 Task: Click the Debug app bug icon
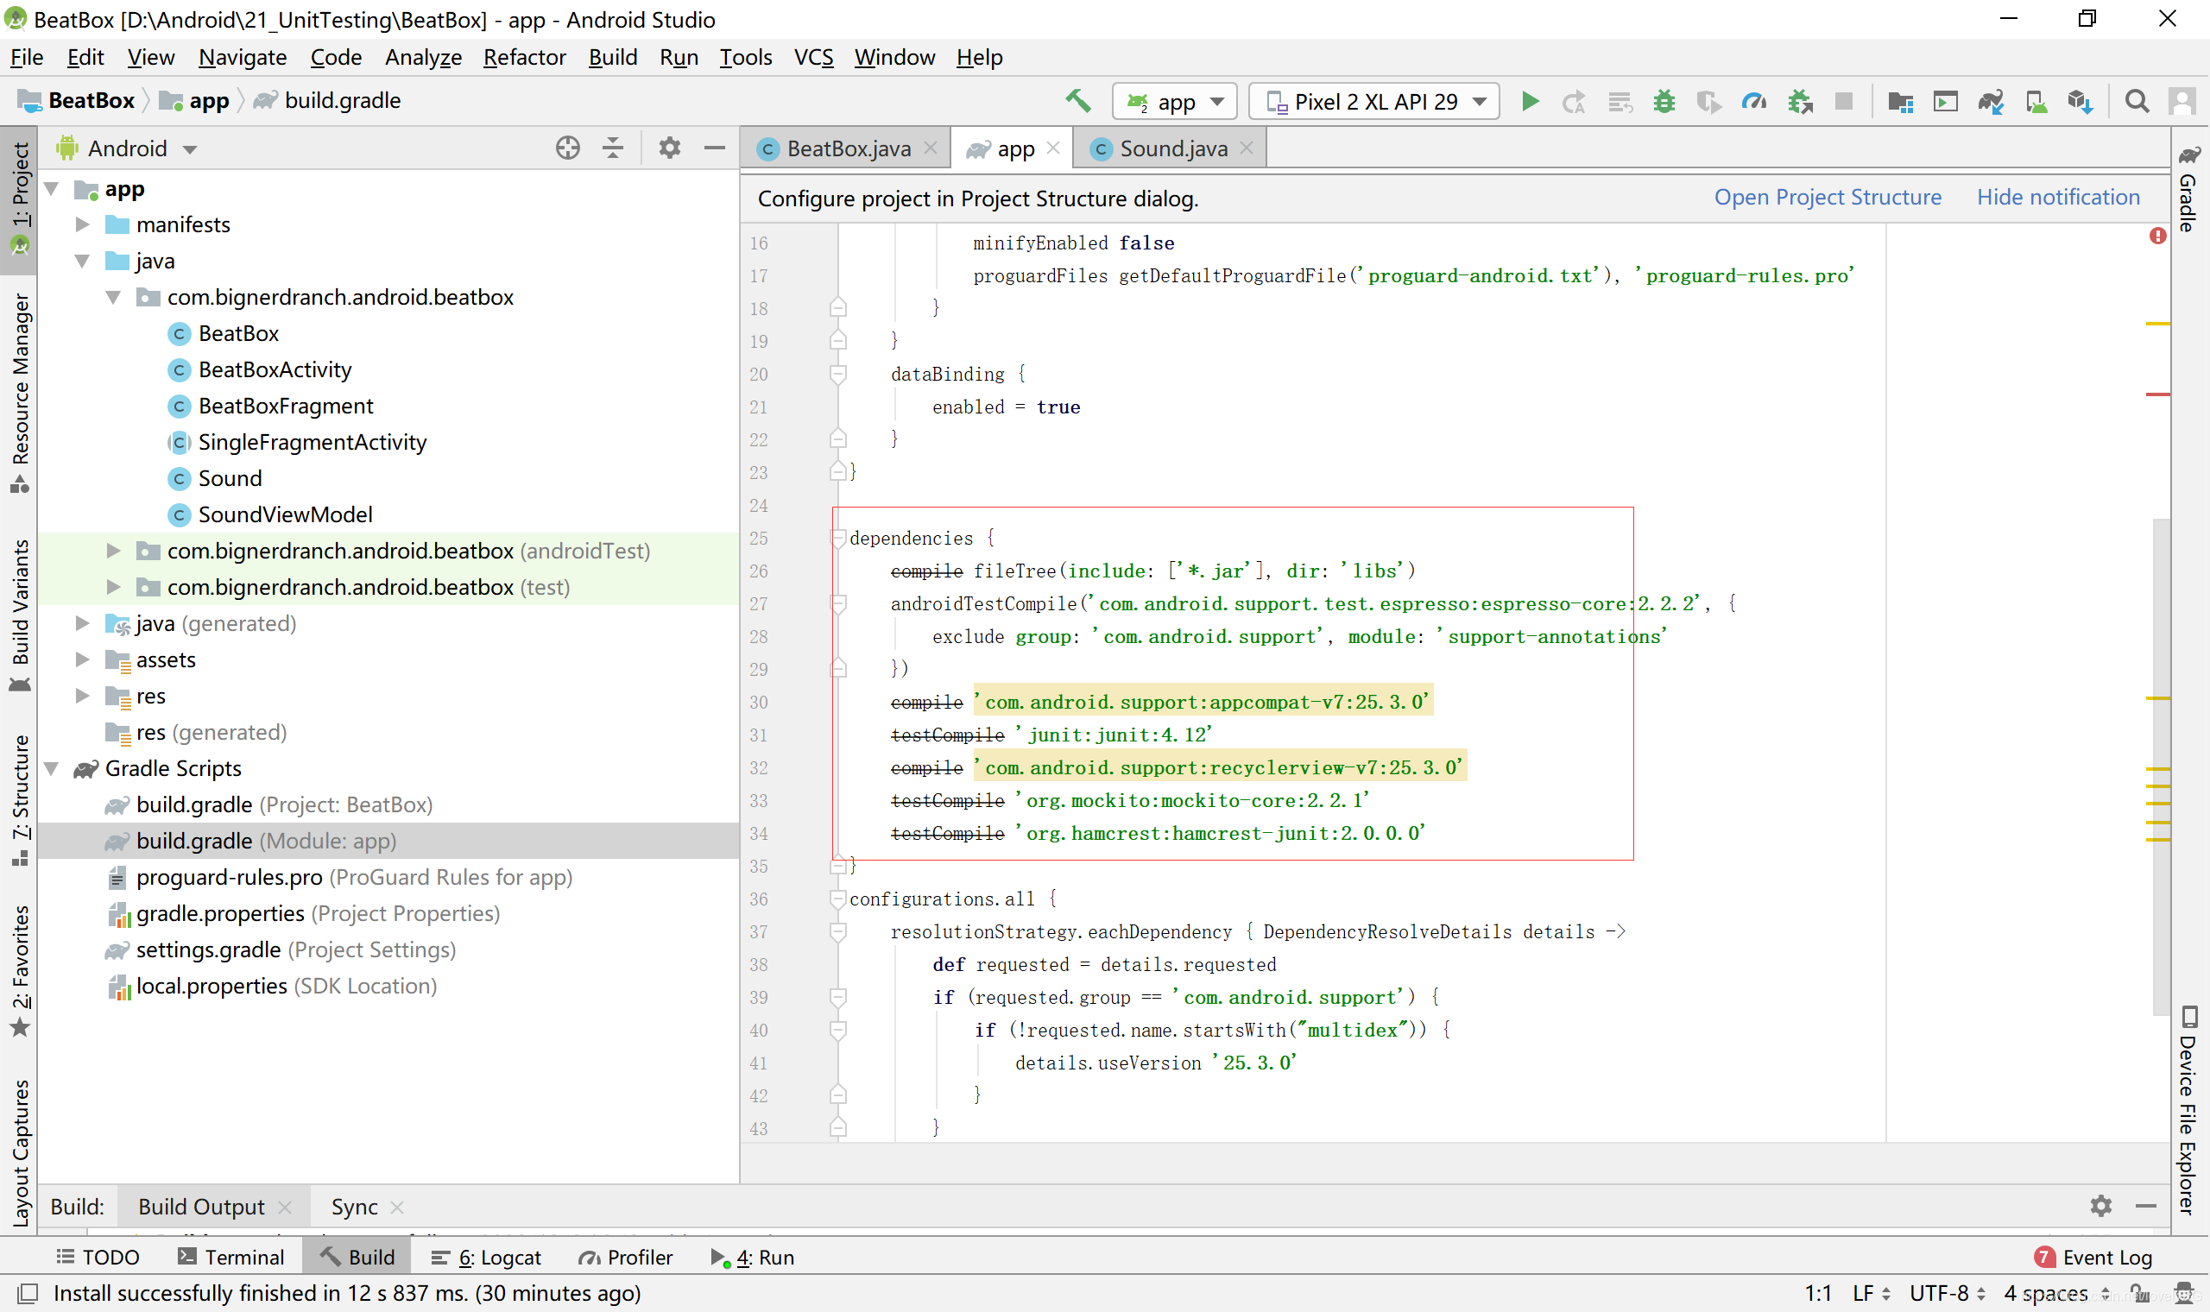point(1664,102)
